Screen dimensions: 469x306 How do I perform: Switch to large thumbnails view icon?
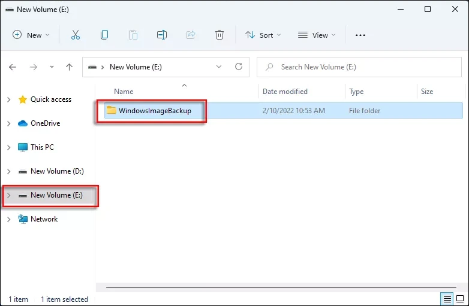(460, 299)
